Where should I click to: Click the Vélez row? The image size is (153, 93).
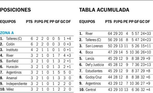[37, 89]
